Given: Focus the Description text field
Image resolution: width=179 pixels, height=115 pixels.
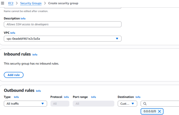Looking at the screenshot, I should point(63,25).
